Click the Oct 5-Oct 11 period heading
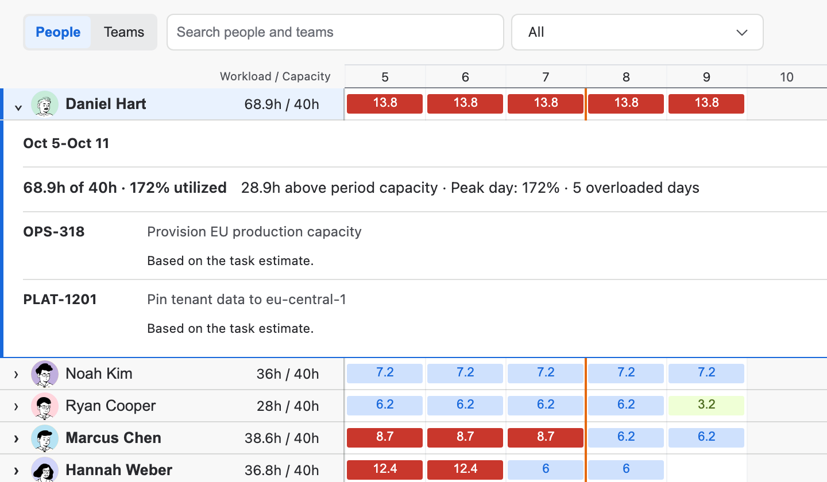 (x=66, y=143)
